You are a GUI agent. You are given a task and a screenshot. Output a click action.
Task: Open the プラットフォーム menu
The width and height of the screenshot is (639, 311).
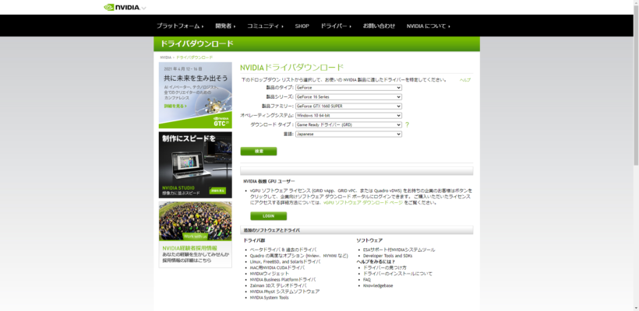coord(180,26)
